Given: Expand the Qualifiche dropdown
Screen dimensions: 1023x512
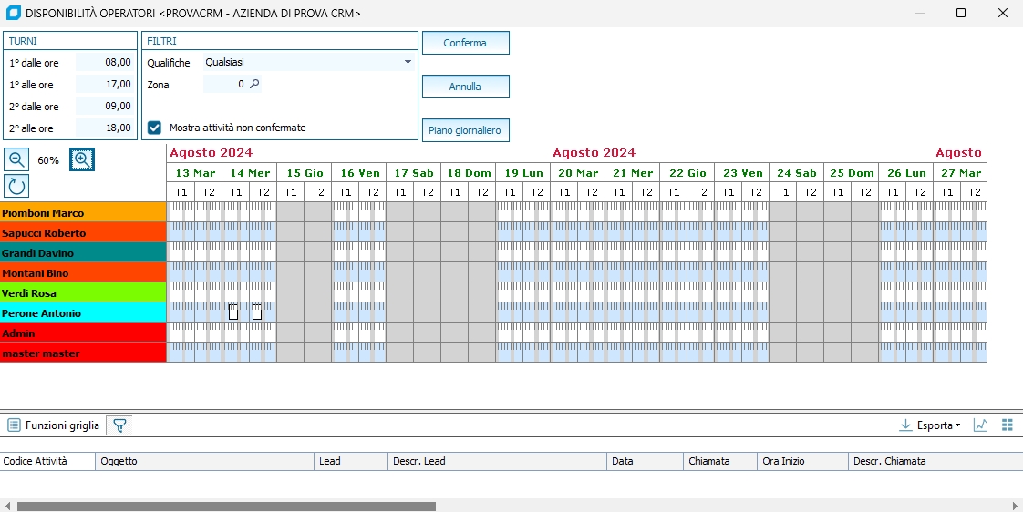Looking at the screenshot, I should coord(408,62).
